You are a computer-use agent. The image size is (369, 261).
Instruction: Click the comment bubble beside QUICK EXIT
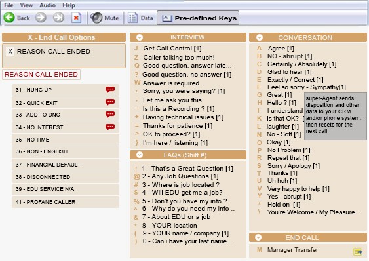tap(110, 102)
